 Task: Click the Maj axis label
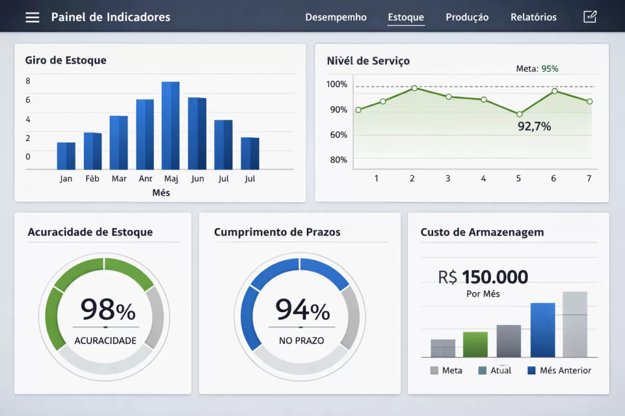point(171,179)
